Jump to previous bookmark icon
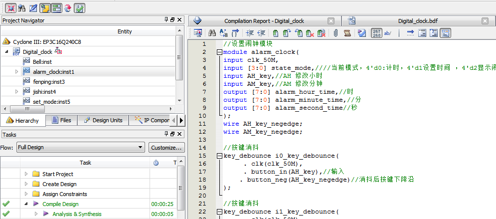This screenshot has height=219, width=496. tap(298, 33)
